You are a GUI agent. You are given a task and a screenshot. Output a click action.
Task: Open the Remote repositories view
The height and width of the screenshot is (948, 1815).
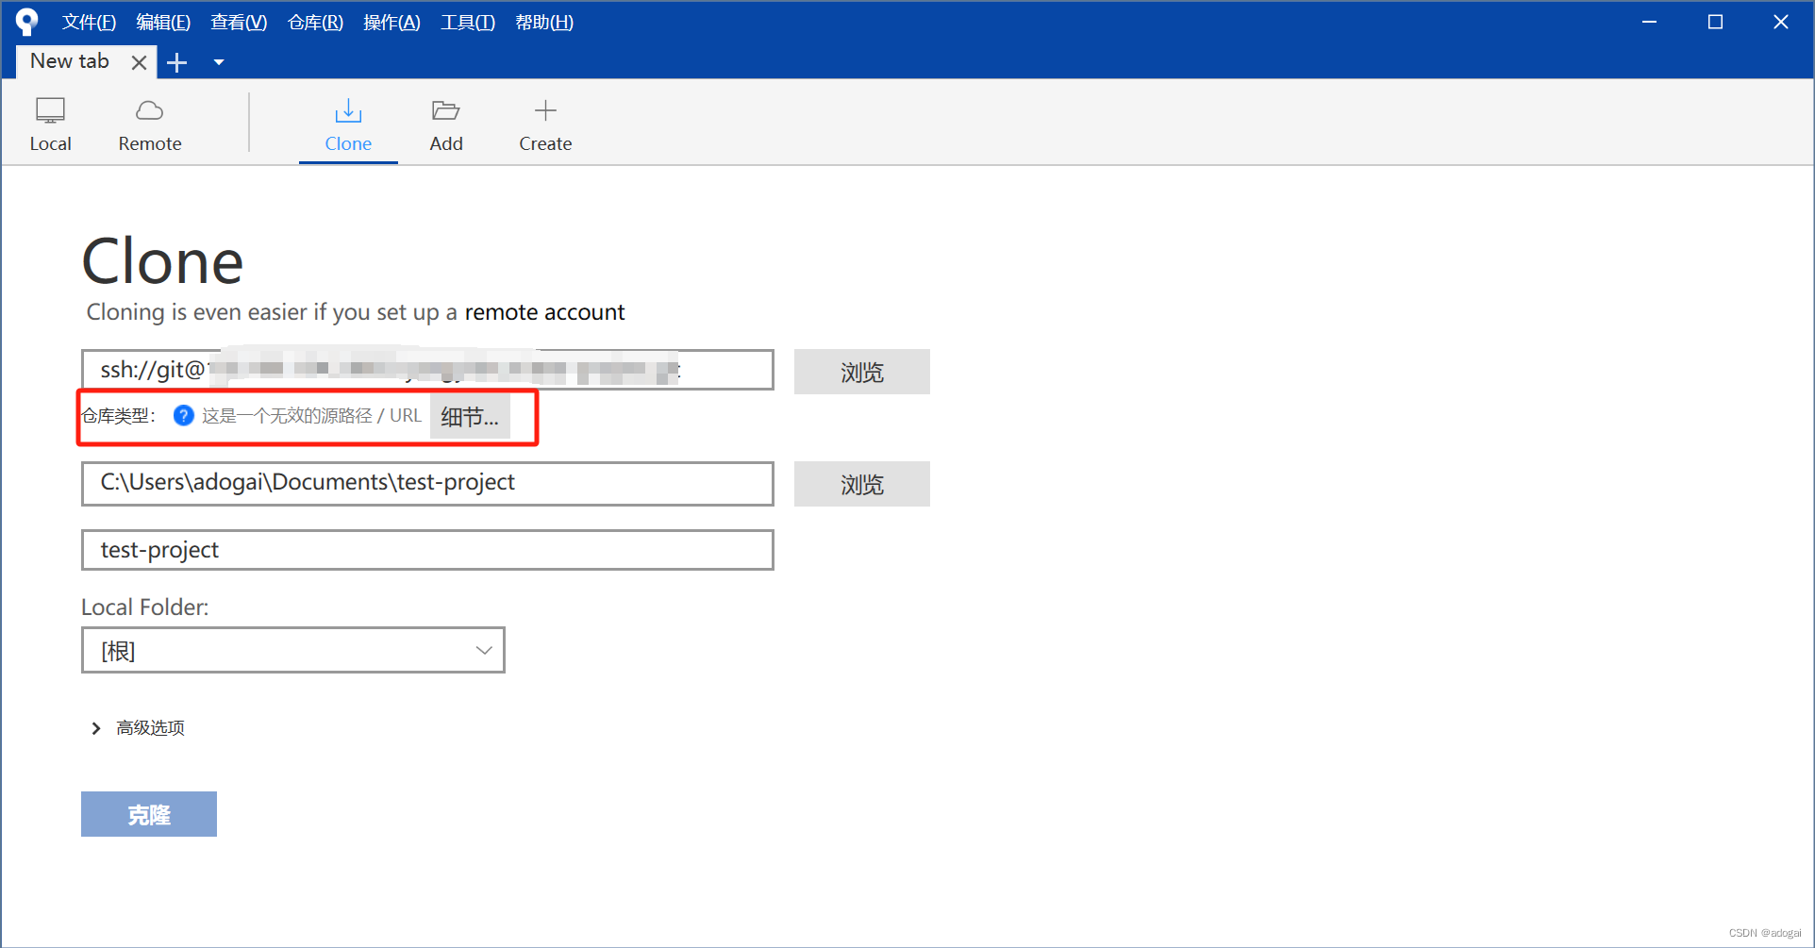(150, 125)
